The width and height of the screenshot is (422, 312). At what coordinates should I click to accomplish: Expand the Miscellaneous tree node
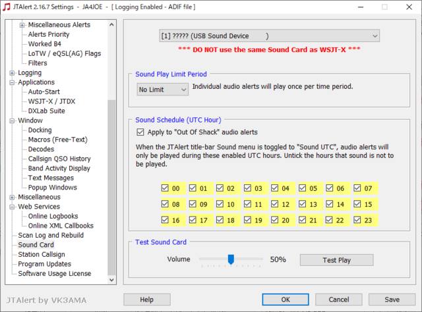point(12,197)
